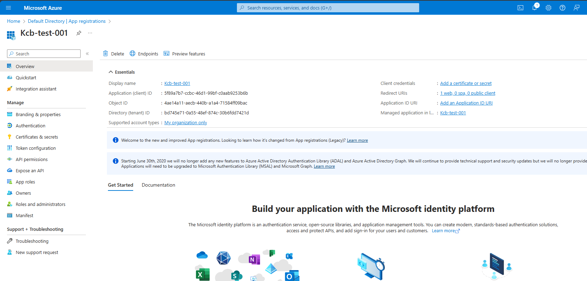The image size is (587, 281).
Task: Click the OneNote app icon illustration
Action: click(x=254, y=260)
